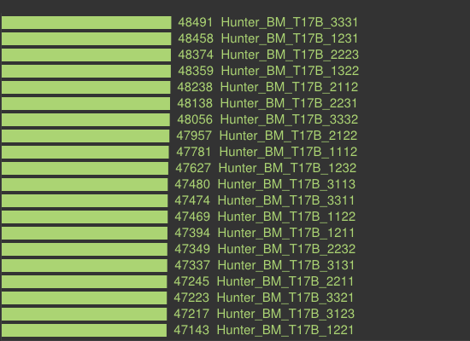Select the lowest entry Hunter_BM_T17B_1221
The height and width of the screenshot is (341, 470).
click(285, 329)
